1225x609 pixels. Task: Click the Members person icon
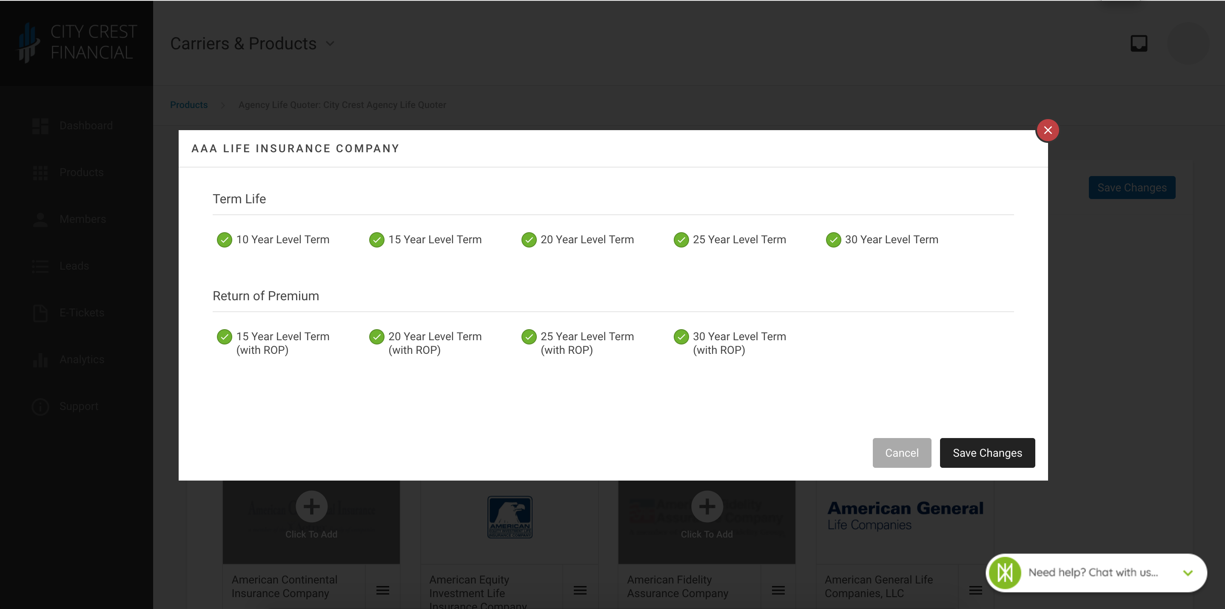coord(40,219)
